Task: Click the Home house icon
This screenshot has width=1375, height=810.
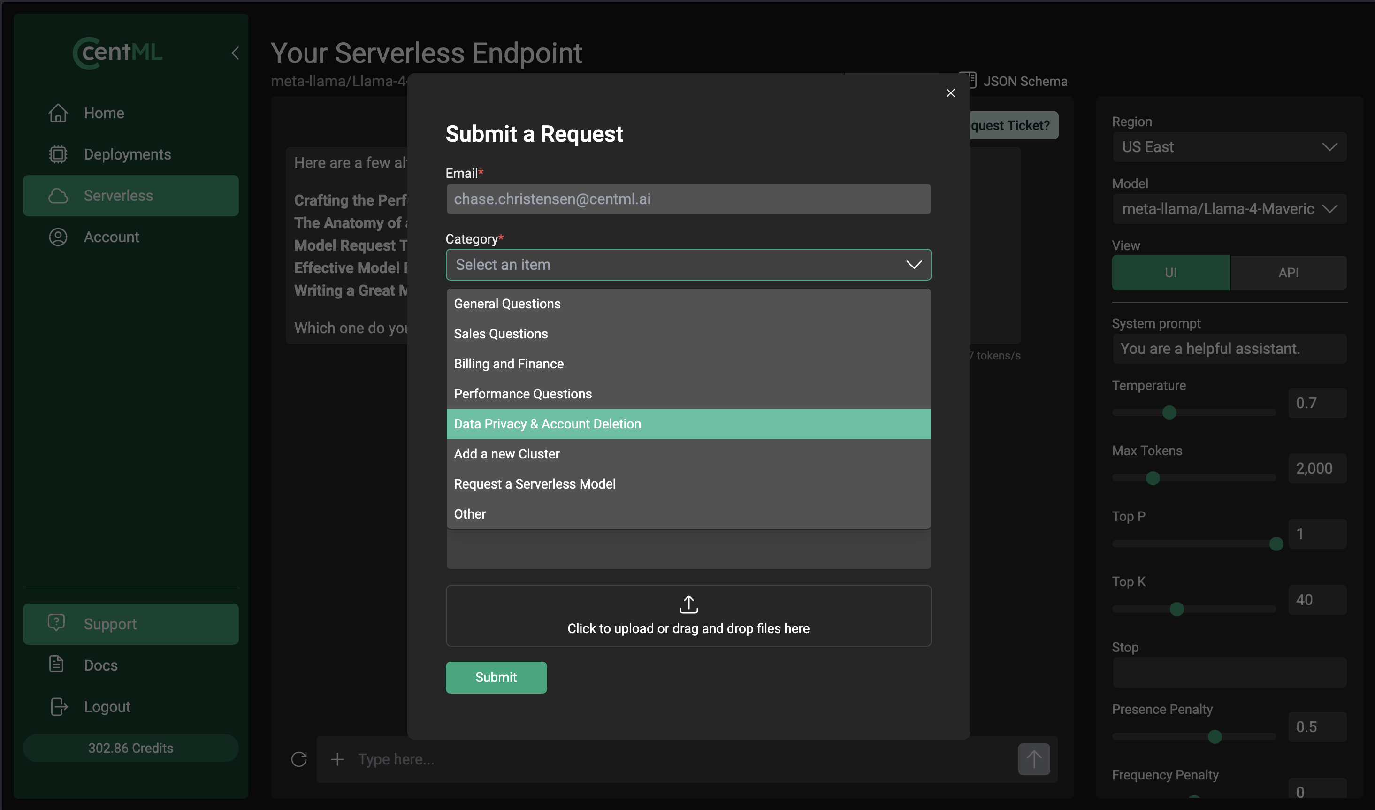Action: [x=58, y=113]
